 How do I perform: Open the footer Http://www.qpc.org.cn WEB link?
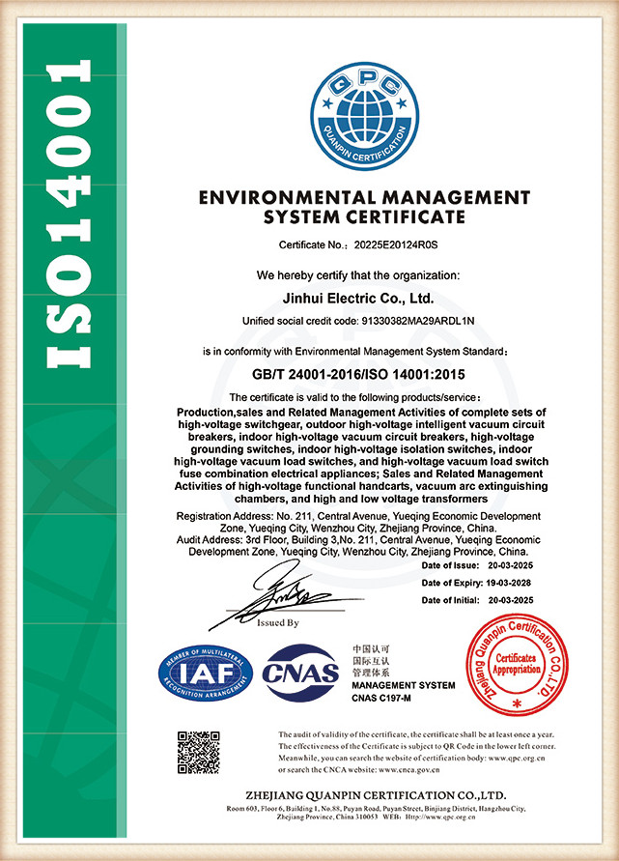440,818
